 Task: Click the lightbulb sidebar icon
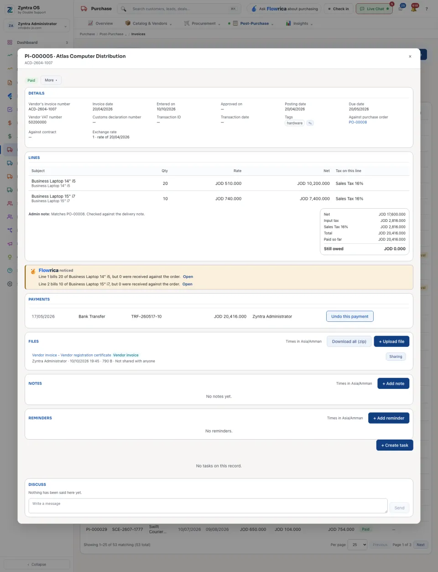tap(10, 257)
